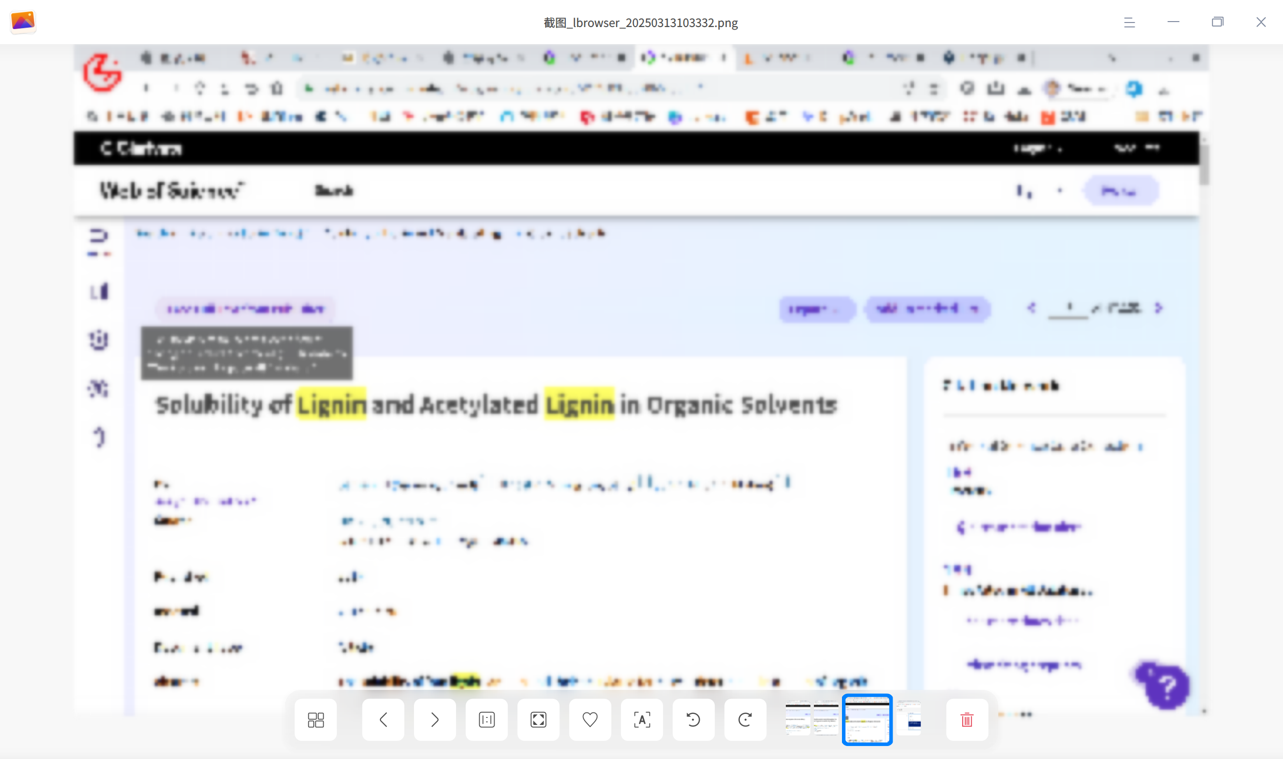Open the first thumbnail in the filmstrip
The width and height of the screenshot is (1283, 759).
(x=797, y=719)
